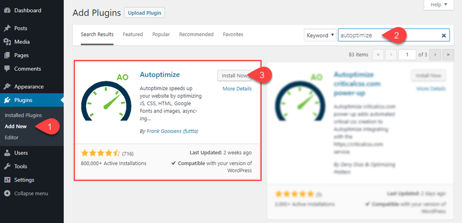The height and width of the screenshot is (223, 462).
Task: Click the Posts pushpin icon
Action: click(7, 28)
